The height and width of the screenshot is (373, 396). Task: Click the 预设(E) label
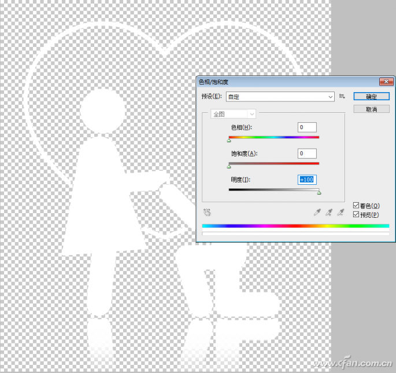(212, 96)
